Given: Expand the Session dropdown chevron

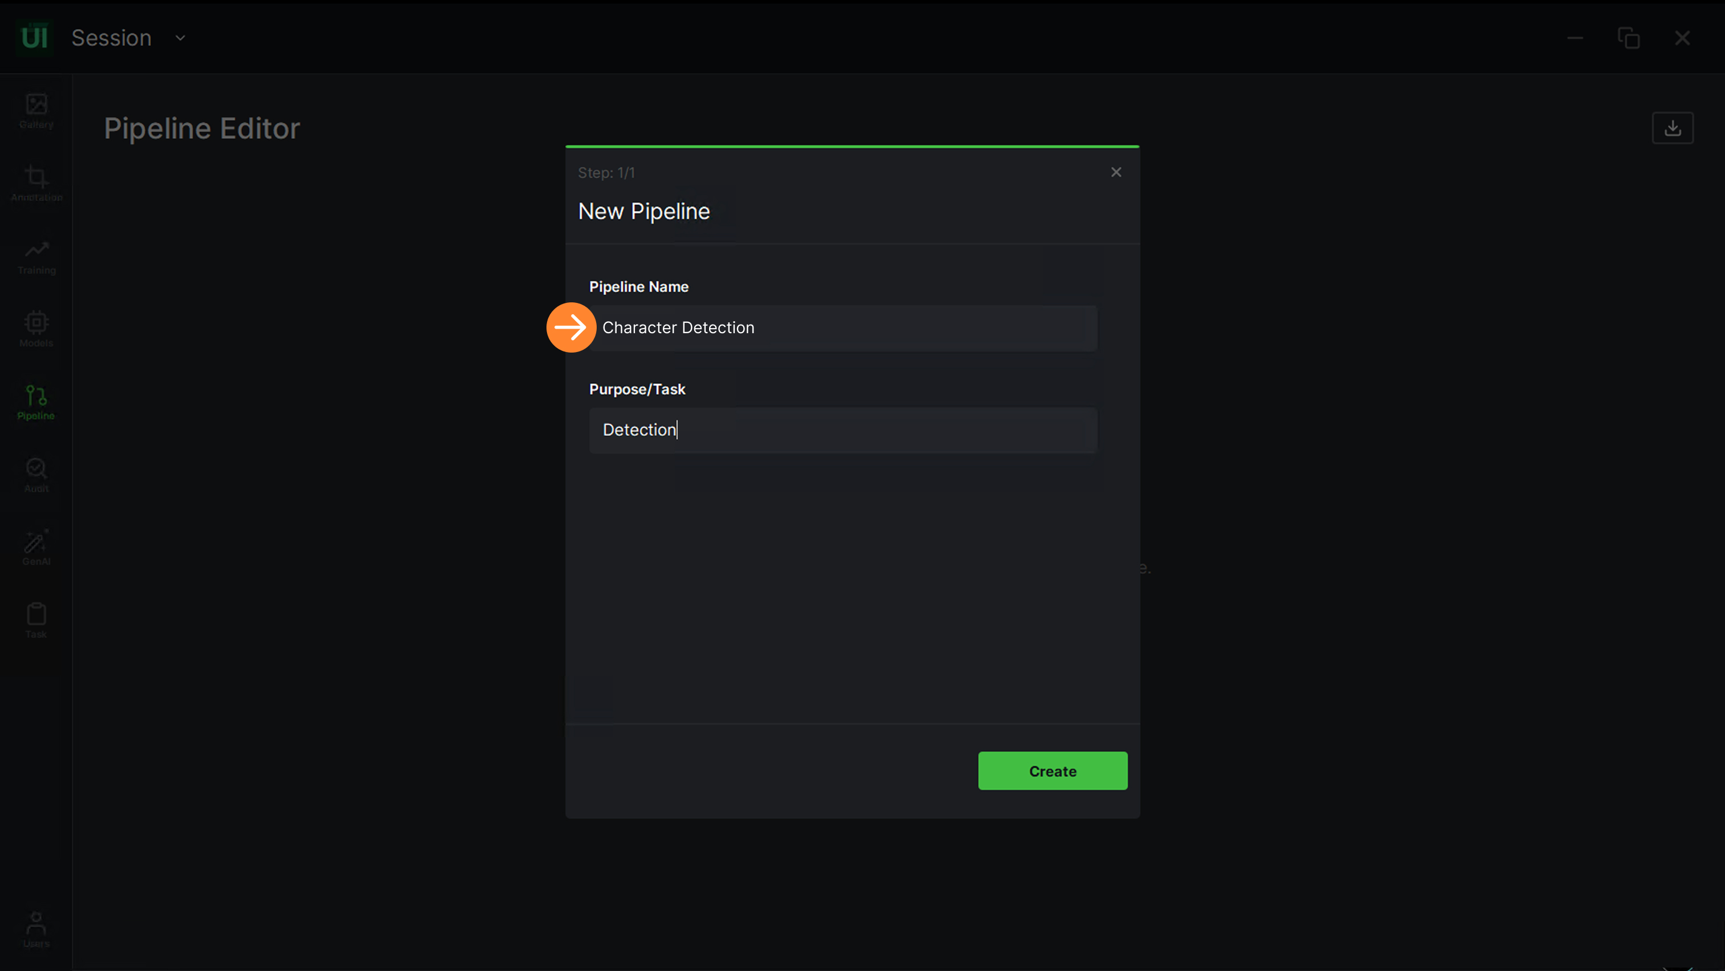Looking at the screenshot, I should (x=180, y=38).
